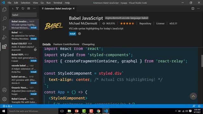Open the feedback icon in status bar
The height and width of the screenshot is (114, 203).
(x=194, y=106)
